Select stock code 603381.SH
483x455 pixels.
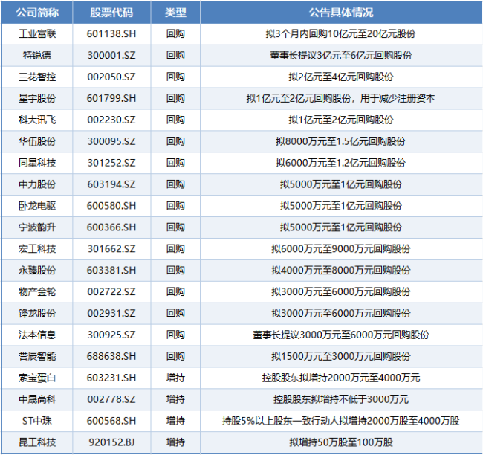(x=111, y=271)
